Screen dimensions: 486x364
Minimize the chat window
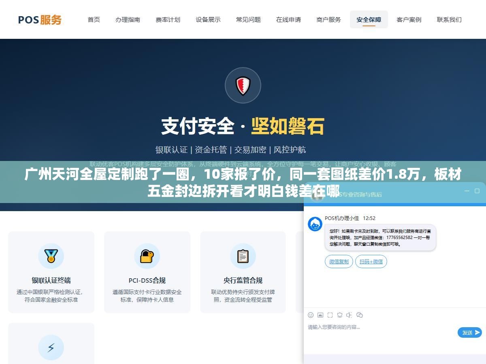[467, 191]
